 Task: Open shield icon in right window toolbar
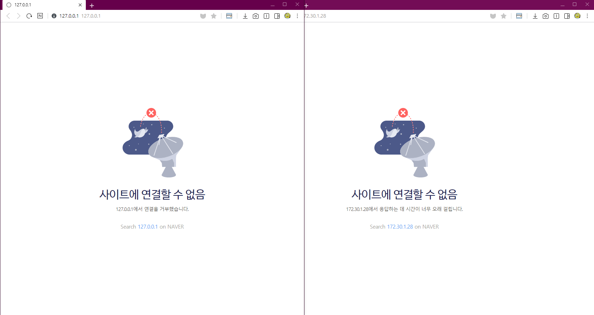pos(493,16)
